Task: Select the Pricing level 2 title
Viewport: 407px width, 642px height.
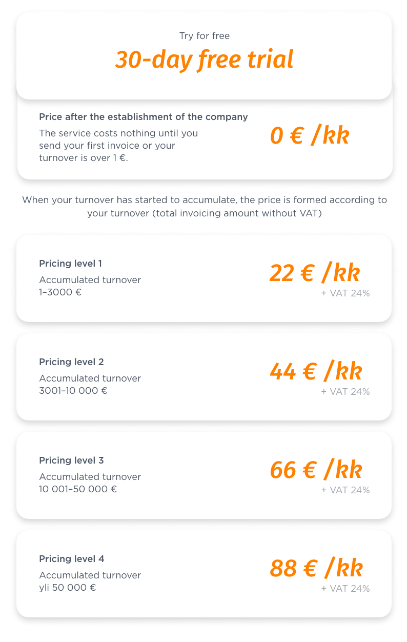Action: [x=71, y=362]
